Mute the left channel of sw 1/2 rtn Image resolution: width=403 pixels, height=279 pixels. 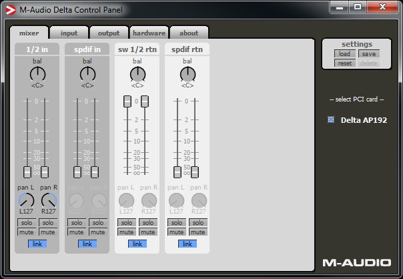coord(127,232)
